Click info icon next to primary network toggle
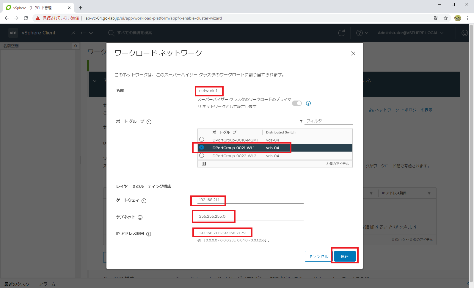Image resolution: width=474 pixels, height=288 pixels. click(308, 103)
